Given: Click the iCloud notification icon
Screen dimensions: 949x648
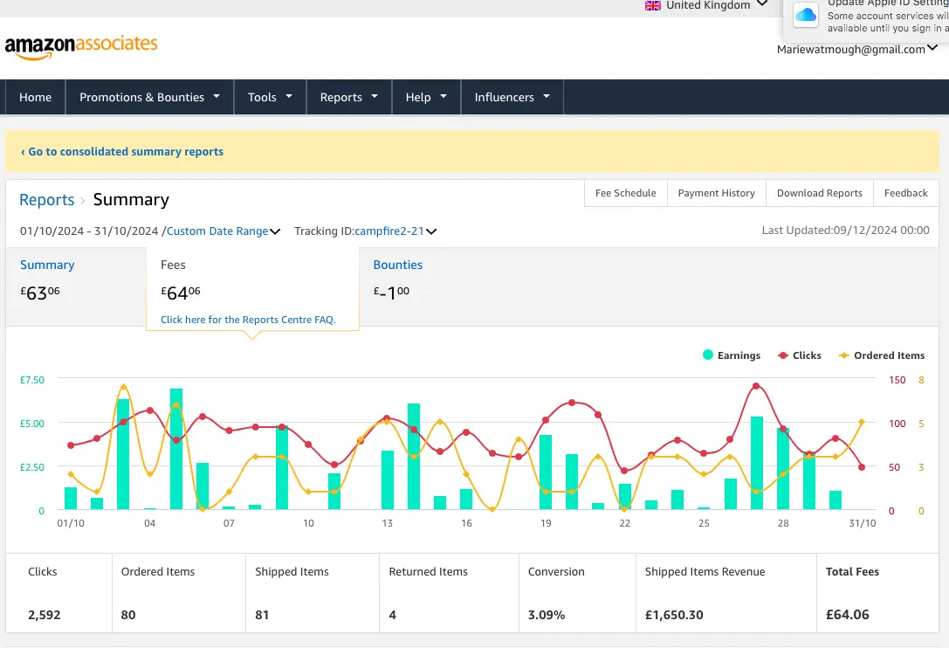Looking at the screenshot, I should (x=806, y=15).
